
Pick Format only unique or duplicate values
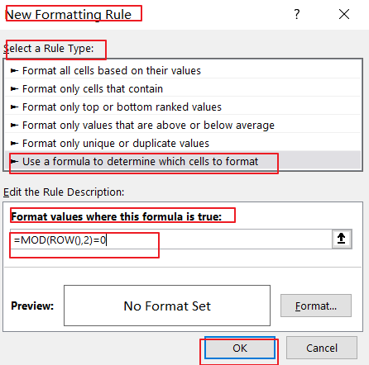[x=183, y=144]
